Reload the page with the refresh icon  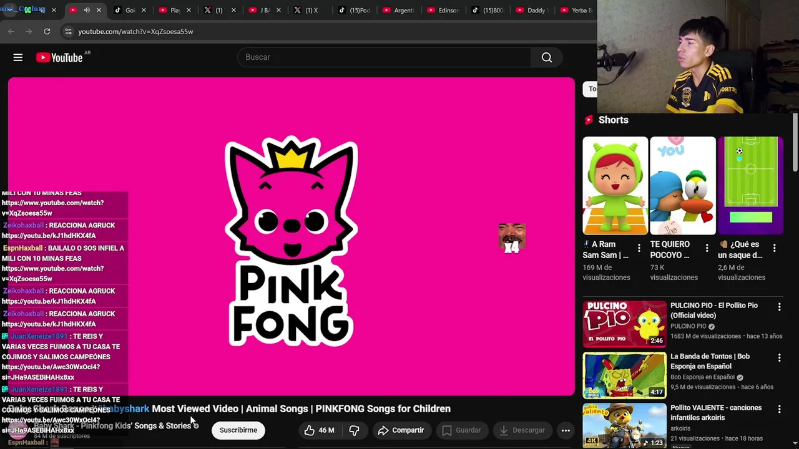(47, 31)
